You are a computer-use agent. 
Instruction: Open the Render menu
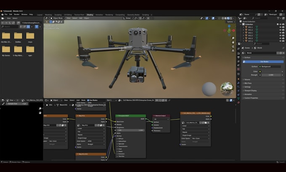pos(16,14)
